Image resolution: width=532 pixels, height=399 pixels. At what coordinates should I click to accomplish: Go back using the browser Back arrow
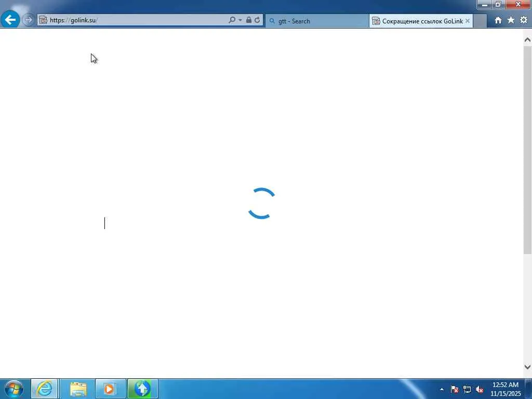point(10,20)
